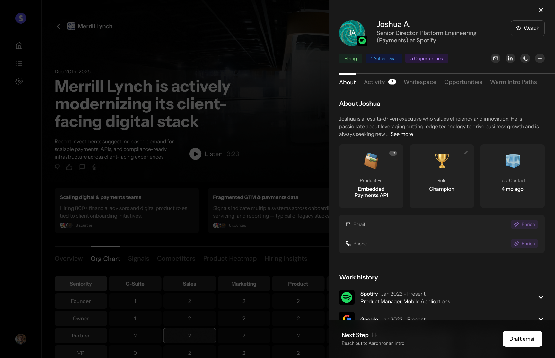Click the Draft email button

click(522, 339)
